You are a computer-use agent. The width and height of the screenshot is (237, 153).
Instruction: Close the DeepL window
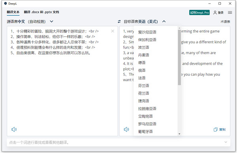tap(230, 4)
